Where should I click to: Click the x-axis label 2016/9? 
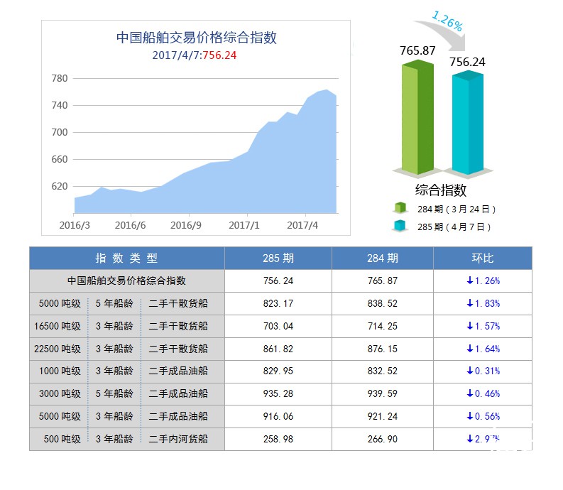point(186,225)
